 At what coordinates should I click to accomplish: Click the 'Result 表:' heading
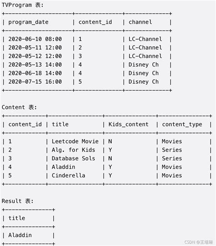tap(17, 201)
